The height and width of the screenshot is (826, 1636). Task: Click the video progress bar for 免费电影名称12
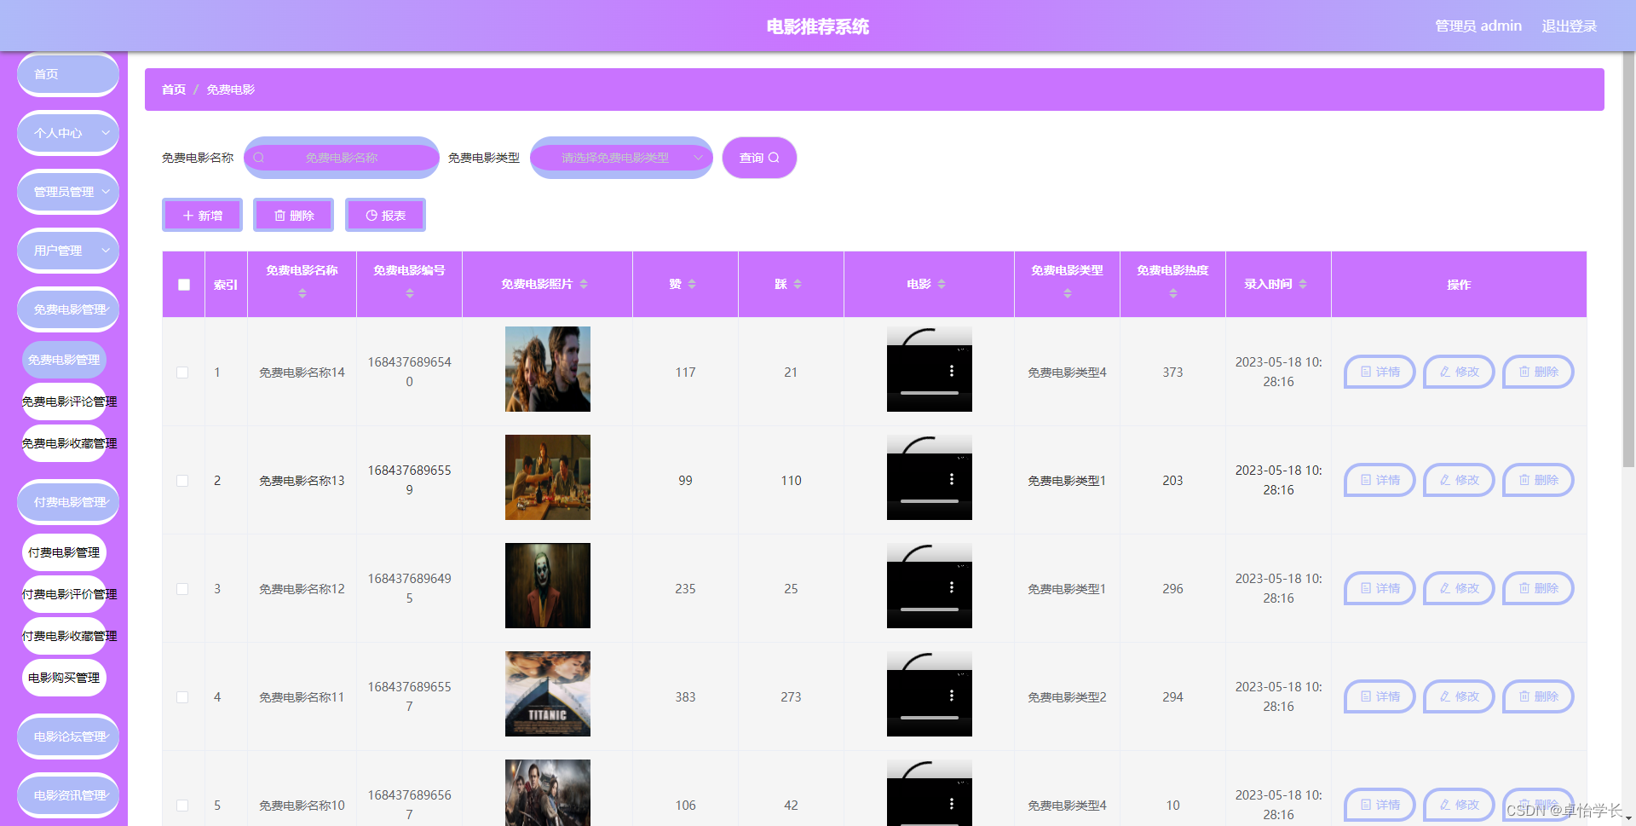930,609
